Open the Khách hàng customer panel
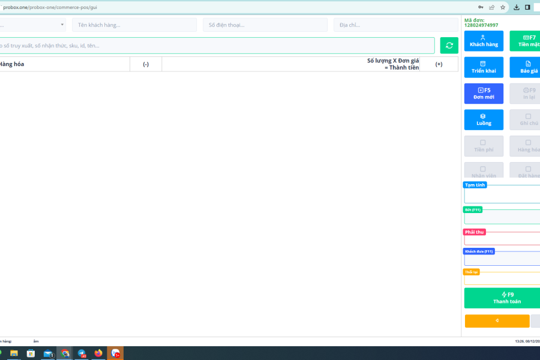Viewport: 540px width, 360px height. (484, 41)
